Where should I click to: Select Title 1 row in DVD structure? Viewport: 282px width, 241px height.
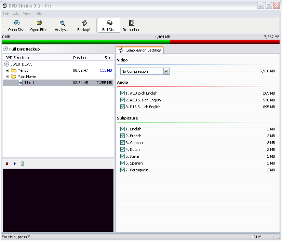(x=58, y=83)
